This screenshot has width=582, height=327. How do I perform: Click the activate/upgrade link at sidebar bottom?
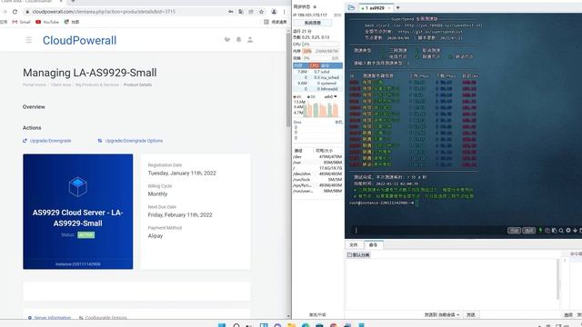point(317,315)
